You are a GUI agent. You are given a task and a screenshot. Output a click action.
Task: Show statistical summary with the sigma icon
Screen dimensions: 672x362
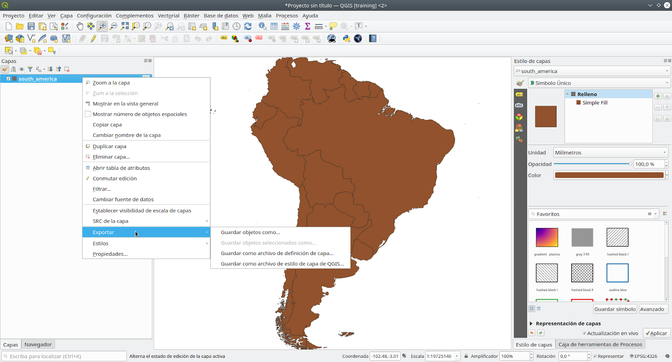[x=307, y=26]
